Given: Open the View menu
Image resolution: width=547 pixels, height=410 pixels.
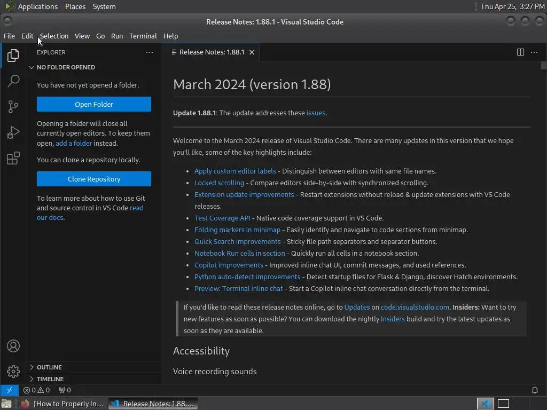Looking at the screenshot, I should [x=82, y=36].
